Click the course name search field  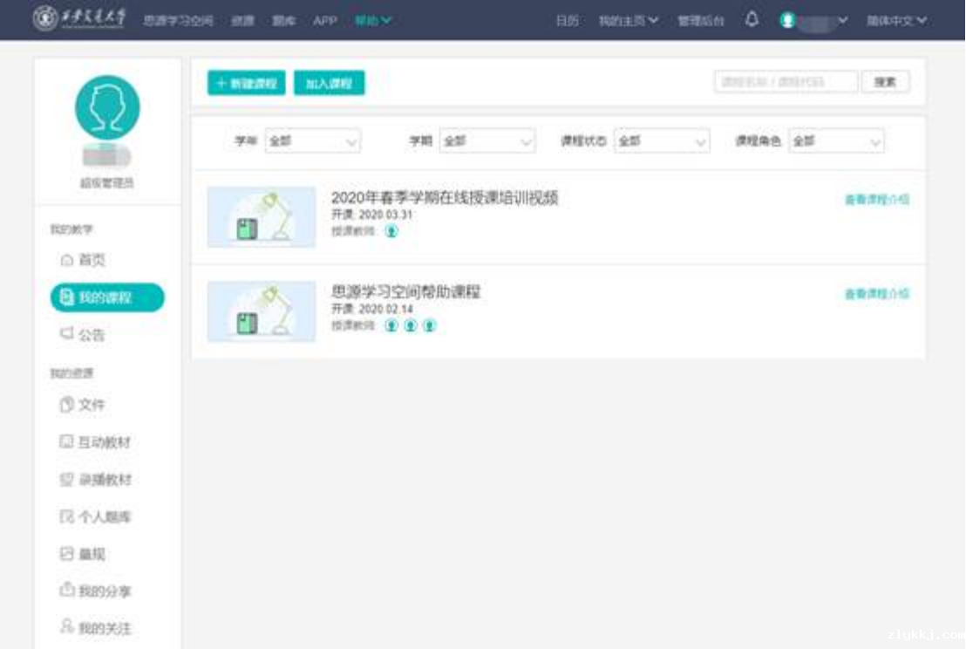[786, 82]
